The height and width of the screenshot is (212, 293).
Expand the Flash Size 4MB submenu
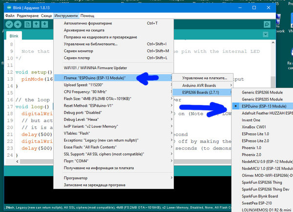114,99
